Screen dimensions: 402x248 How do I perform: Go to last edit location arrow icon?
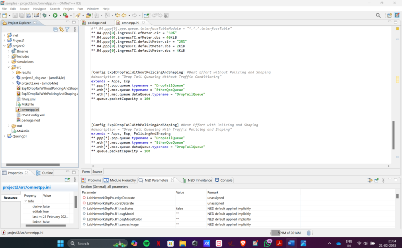(x=117, y=15)
